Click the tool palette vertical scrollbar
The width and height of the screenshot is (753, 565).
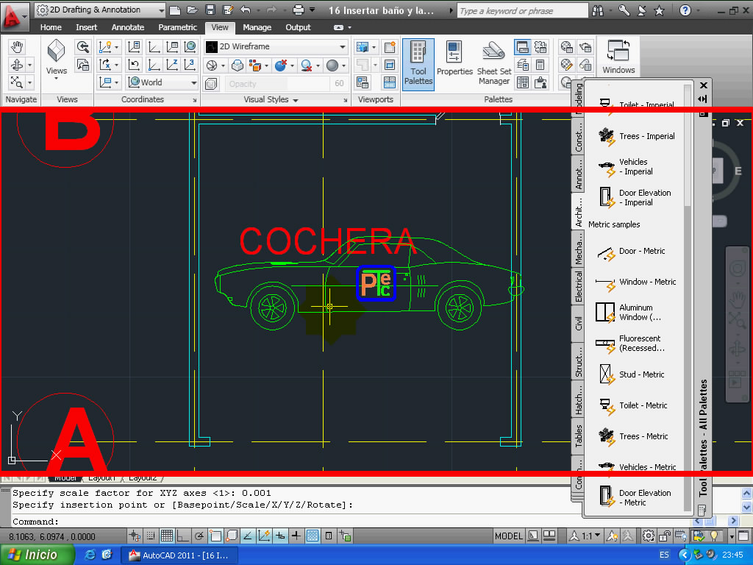[x=688, y=298]
